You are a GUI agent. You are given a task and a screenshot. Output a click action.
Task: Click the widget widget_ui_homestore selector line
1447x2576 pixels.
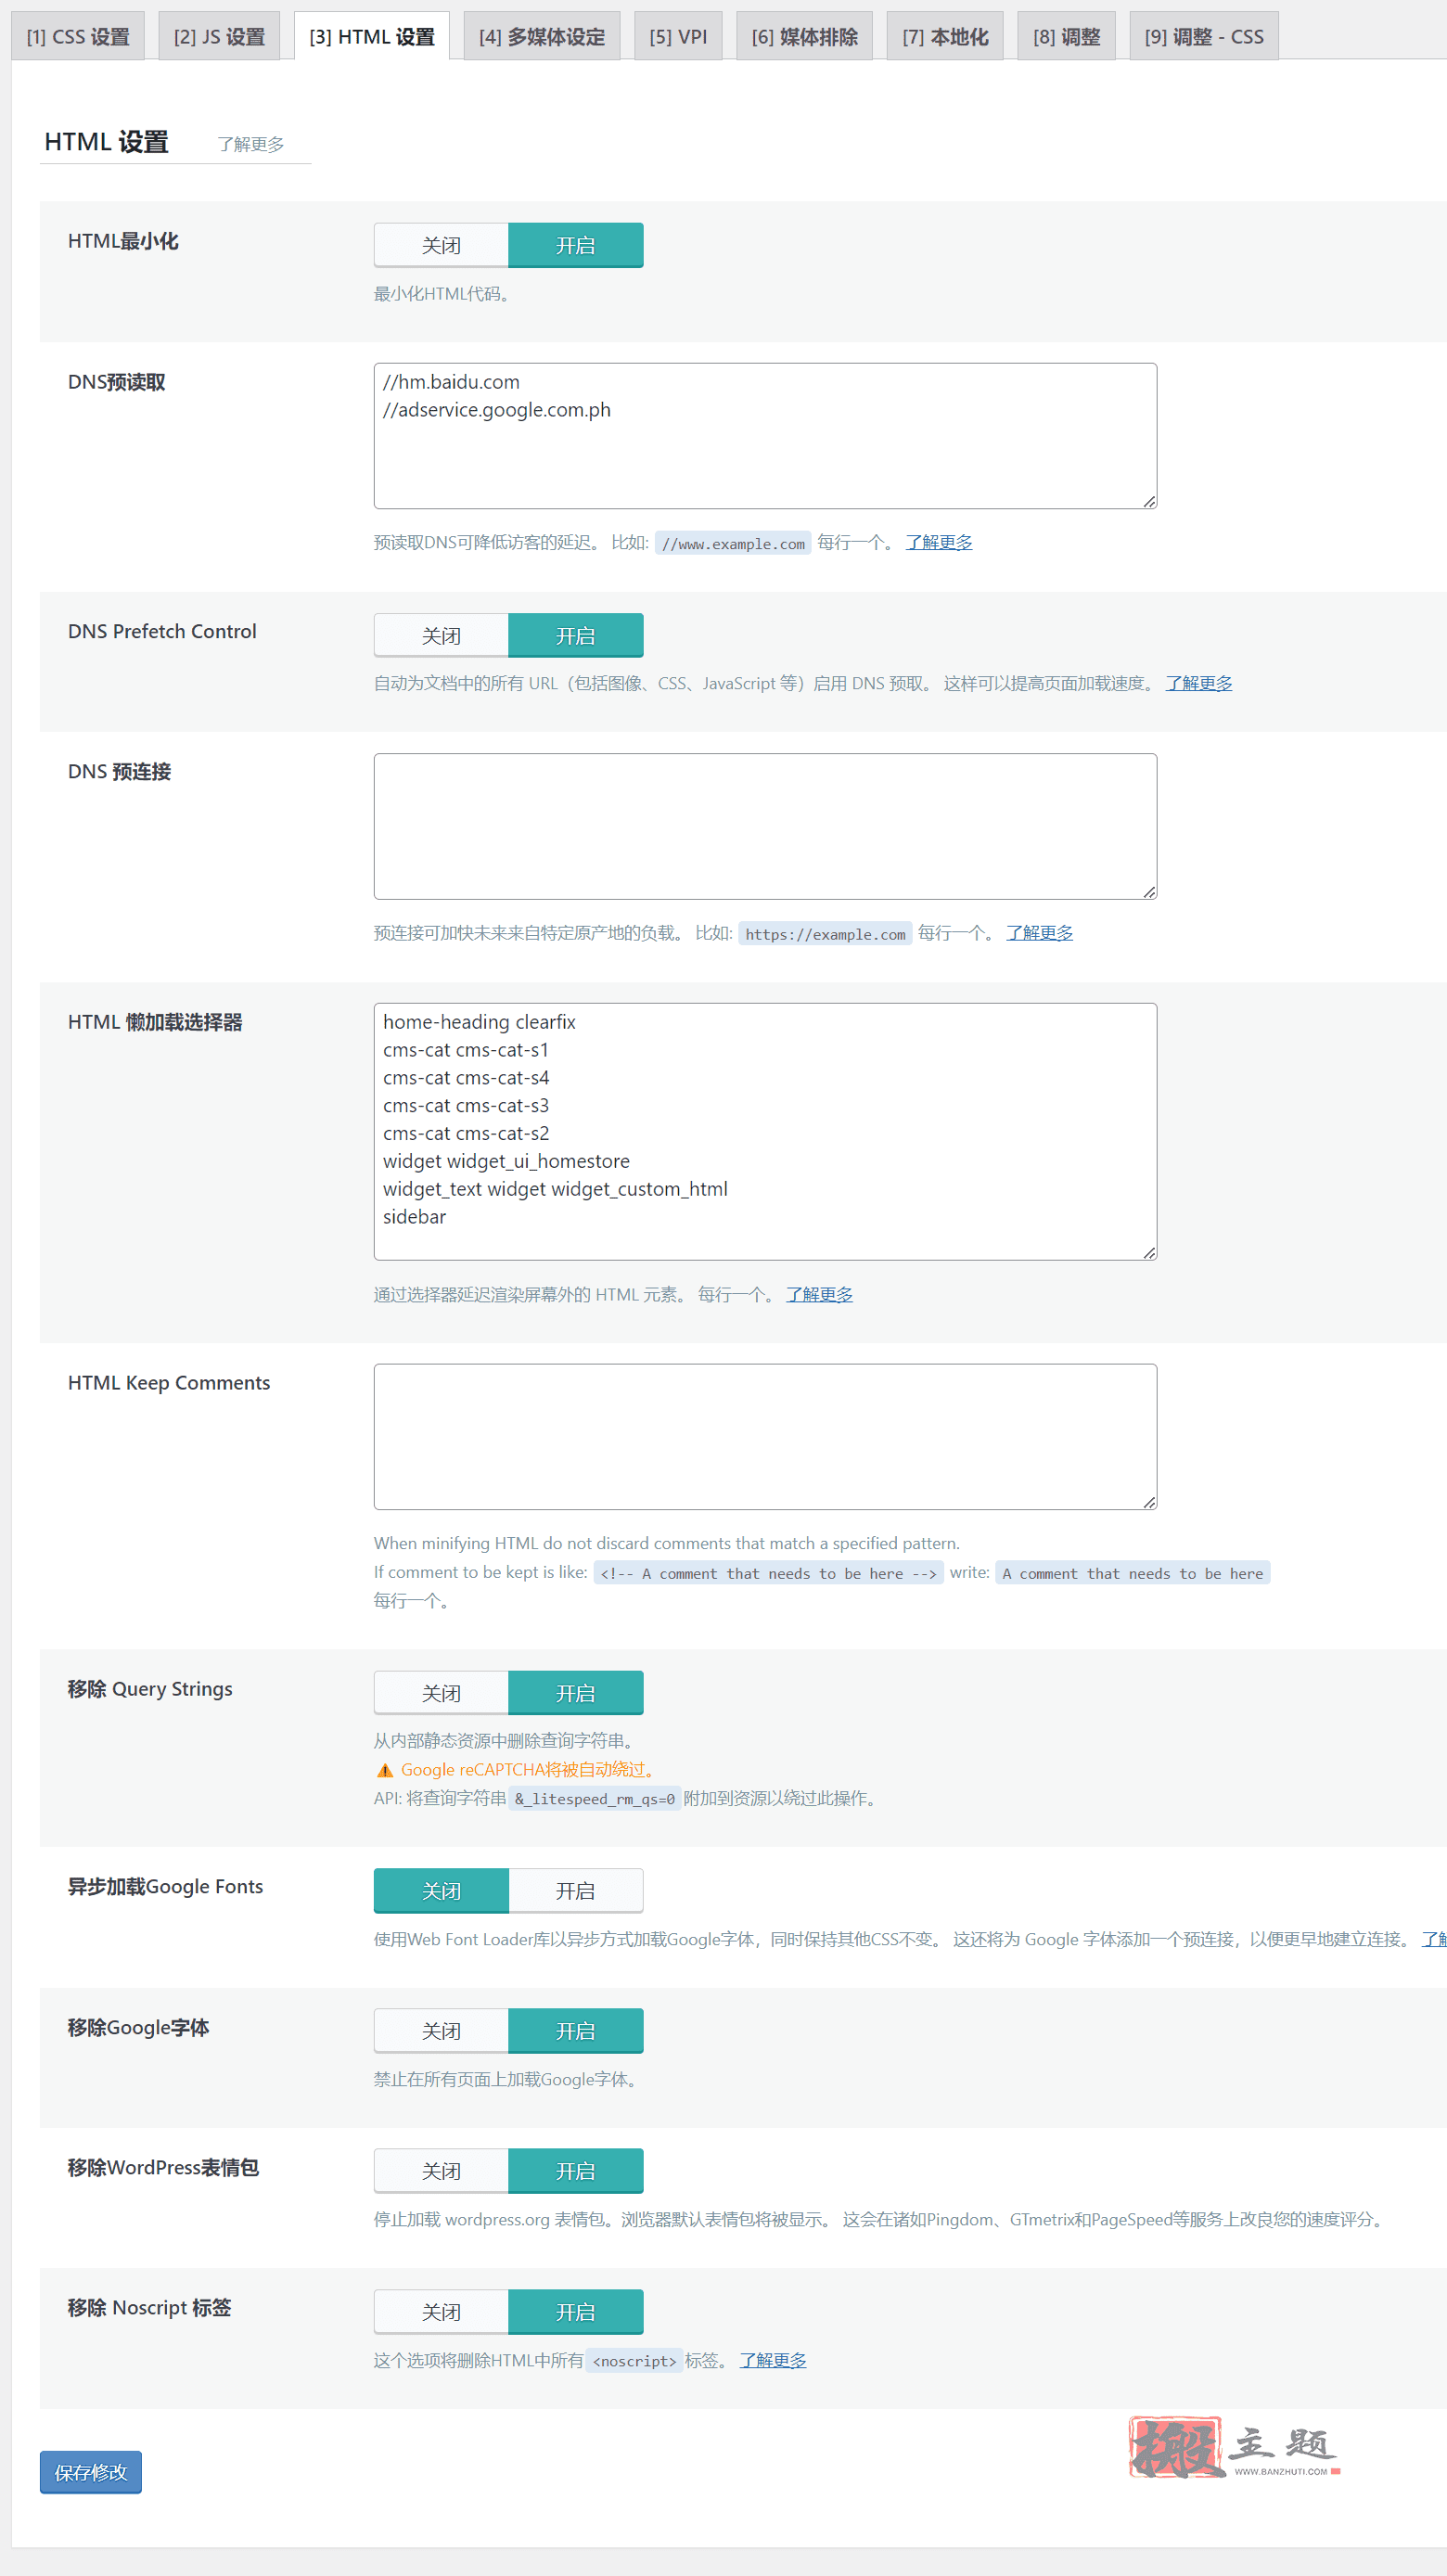coord(506,1161)
